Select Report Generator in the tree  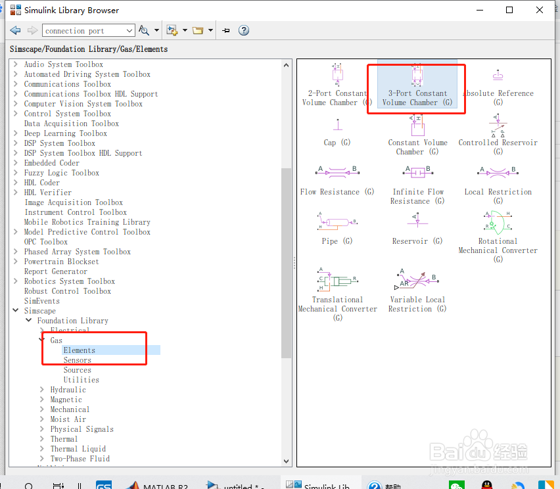pos(56,271)
